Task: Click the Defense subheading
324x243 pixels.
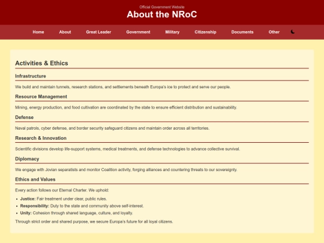Action: (x=25, y=118)
